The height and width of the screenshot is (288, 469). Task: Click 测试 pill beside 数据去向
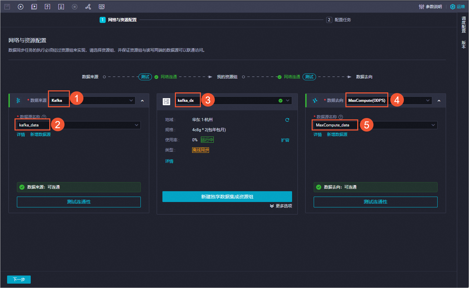pos(309,77)
